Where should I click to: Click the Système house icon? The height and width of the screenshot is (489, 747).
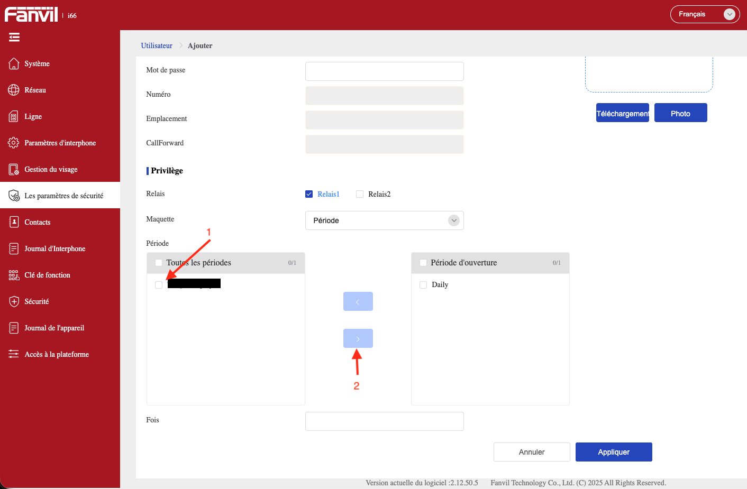coord(14,63)
